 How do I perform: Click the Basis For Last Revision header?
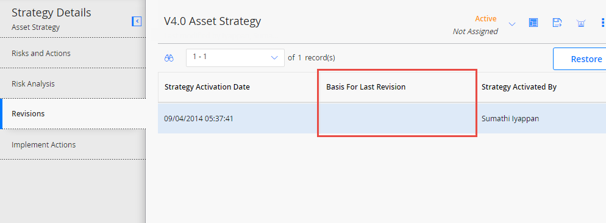coord(366,87)
